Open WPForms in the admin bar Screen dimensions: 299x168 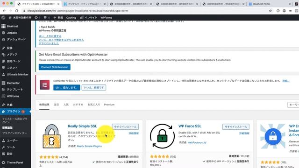tap(106, 18)
